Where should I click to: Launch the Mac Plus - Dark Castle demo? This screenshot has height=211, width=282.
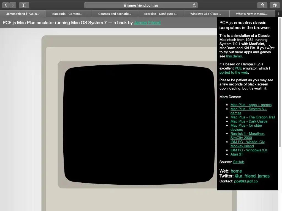tap(249, 121)
